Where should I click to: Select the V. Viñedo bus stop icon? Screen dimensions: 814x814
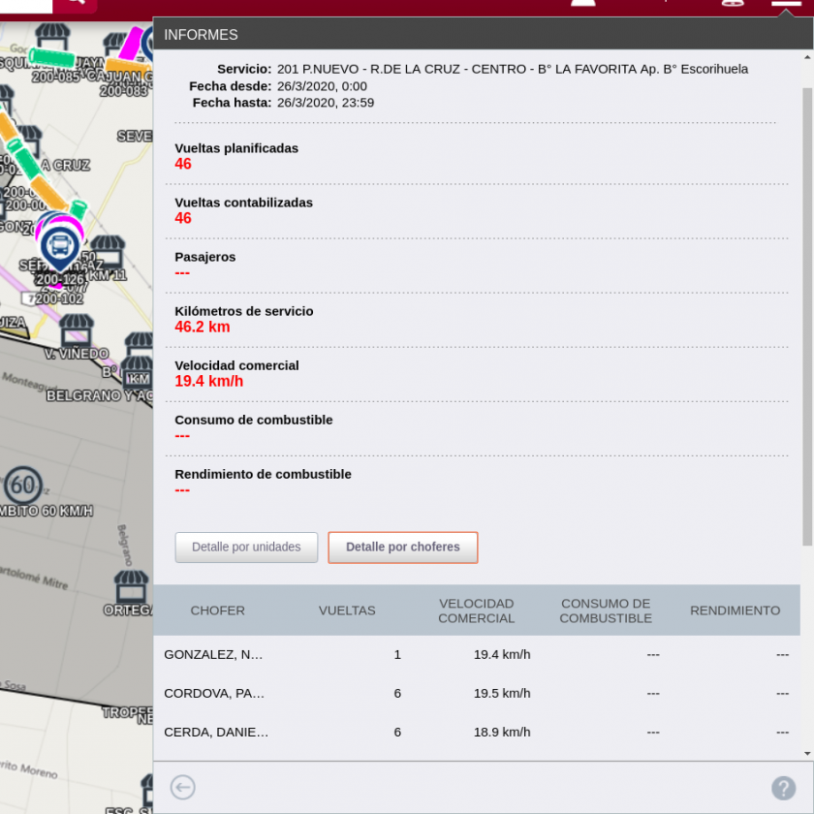click(77, 330)
